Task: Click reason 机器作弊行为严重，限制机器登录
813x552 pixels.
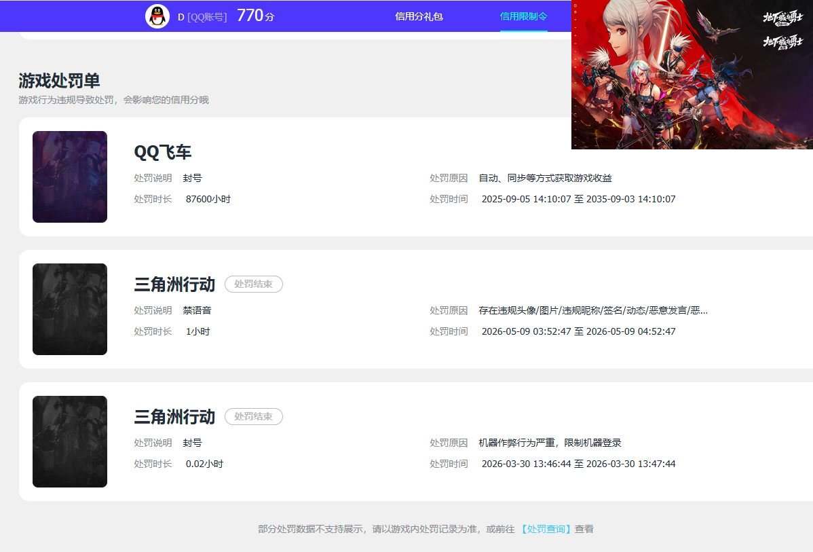Action: click(550, 443)
